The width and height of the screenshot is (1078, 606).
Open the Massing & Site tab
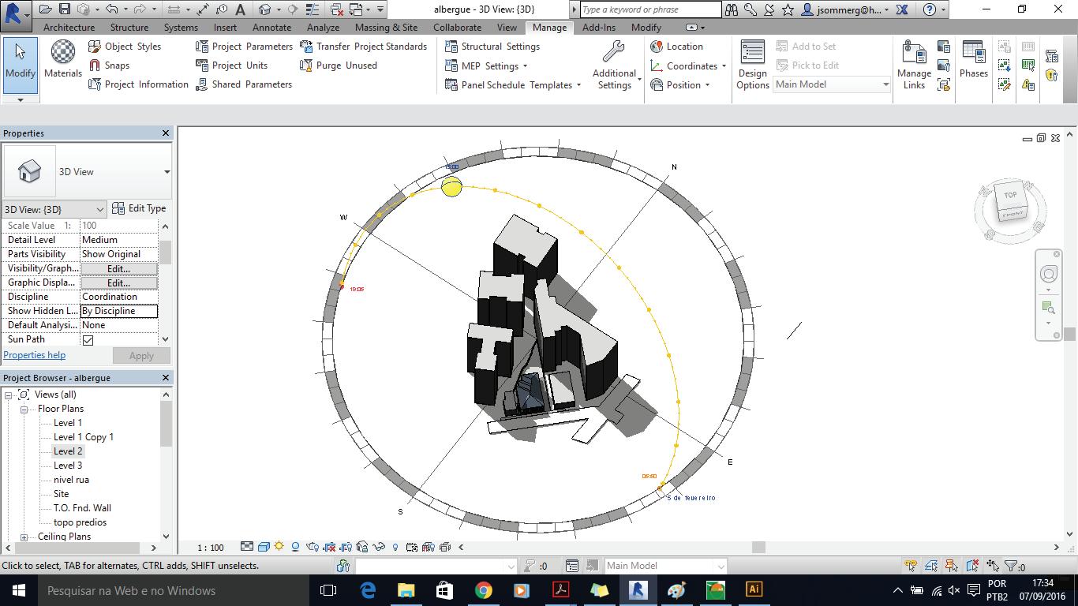click(x=386, y=27)
